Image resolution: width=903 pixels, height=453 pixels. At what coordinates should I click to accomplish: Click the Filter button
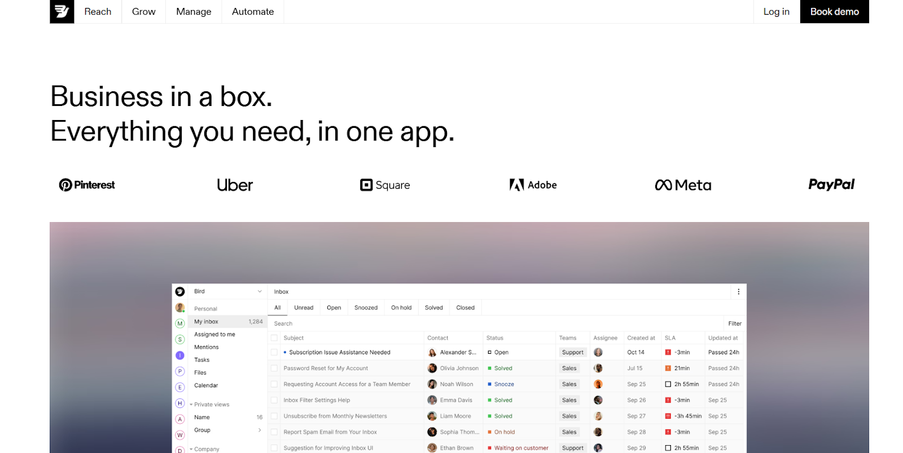(x=734, y=323)
